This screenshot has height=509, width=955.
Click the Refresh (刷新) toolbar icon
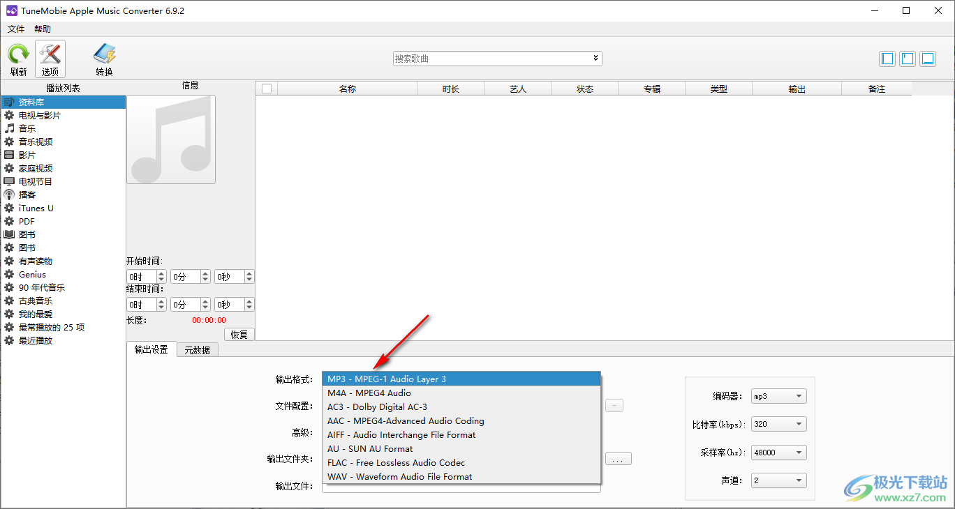click(x=18, y=59)
